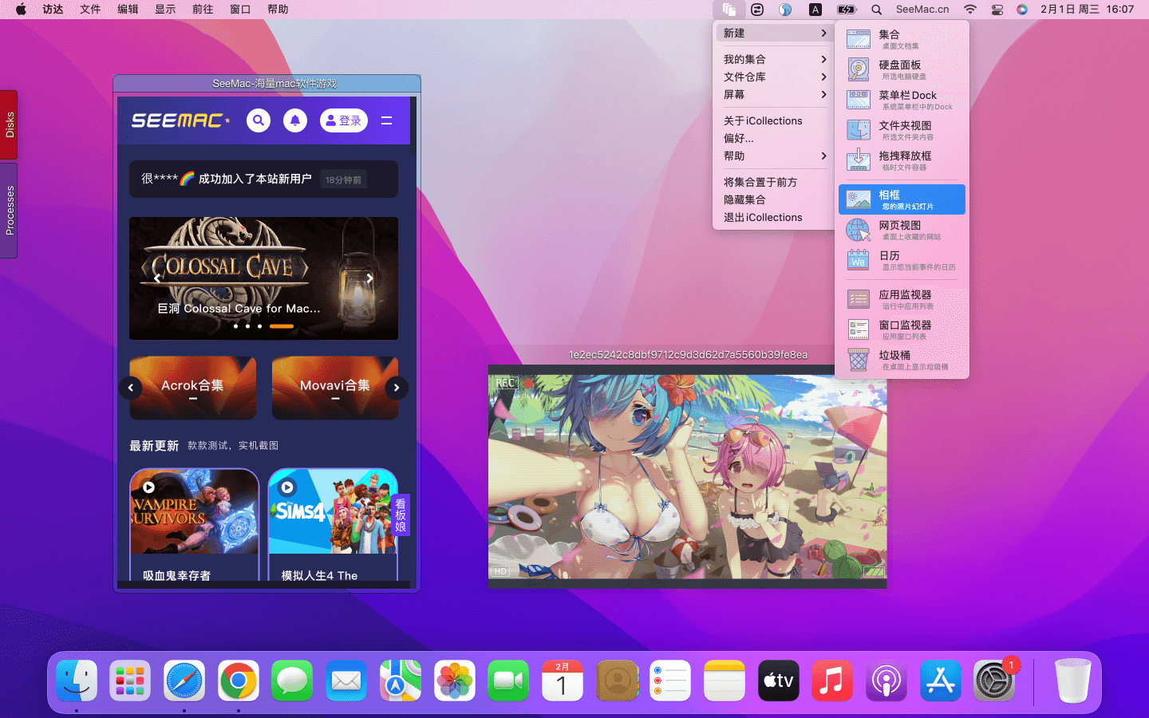Click the active orange carousel indicator
1149x718 pixels.
coord(281,326)
